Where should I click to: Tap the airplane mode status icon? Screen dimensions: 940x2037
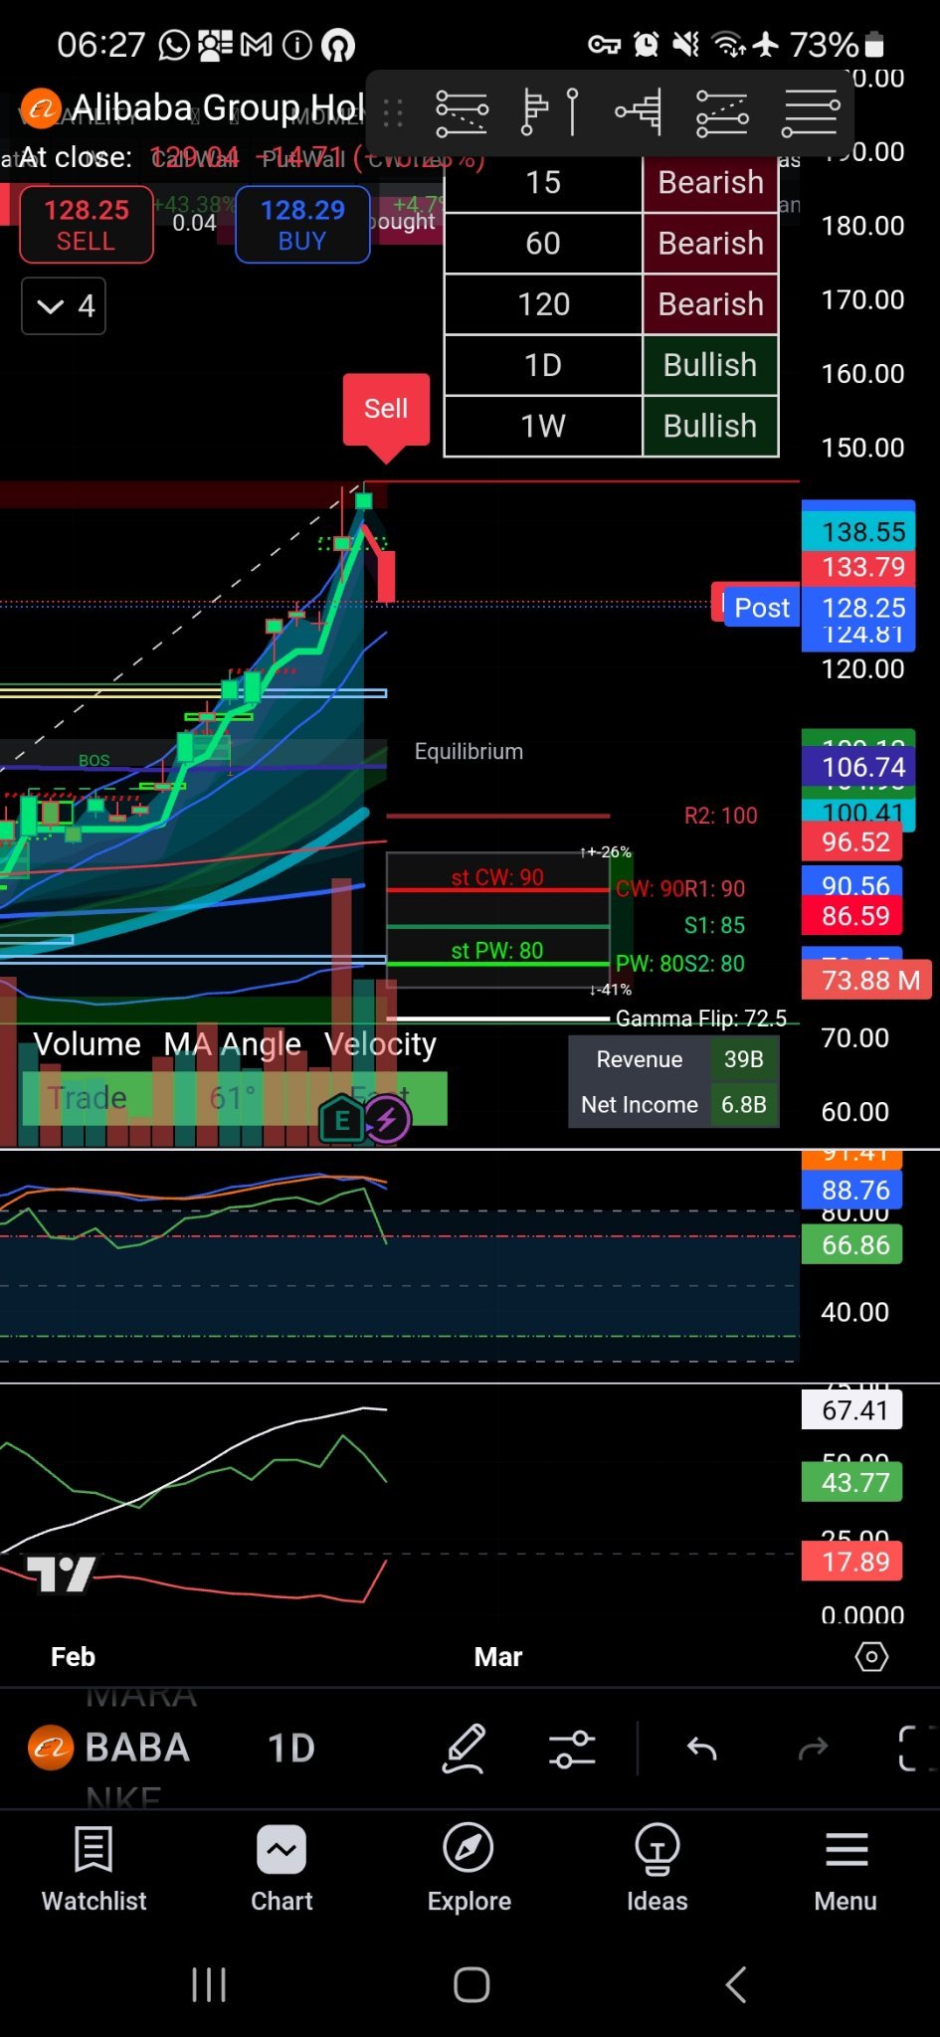tap(766, 44)
